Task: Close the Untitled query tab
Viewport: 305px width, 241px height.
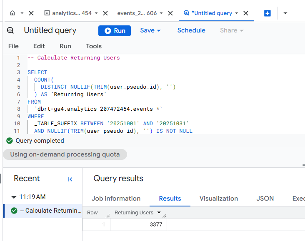Action: click(246, 13)
